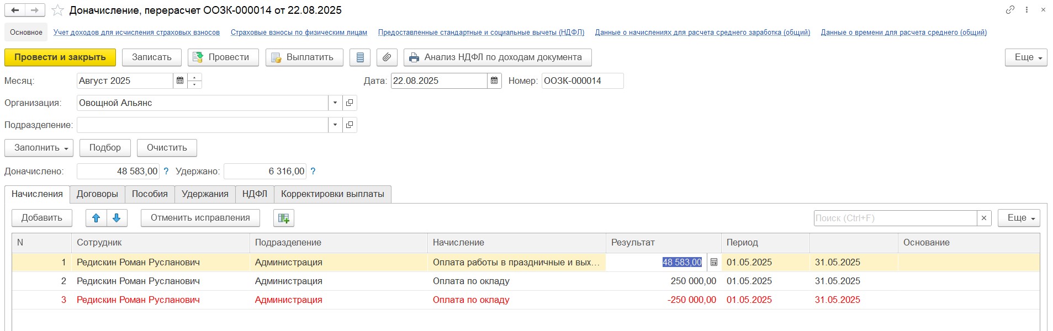Open calendar picker for the Дата field

click(x=494, y=81)
